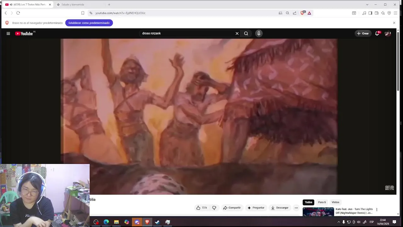403x227 pixels.
Task: Click the Preguntar button
Action: coord(256,208)
